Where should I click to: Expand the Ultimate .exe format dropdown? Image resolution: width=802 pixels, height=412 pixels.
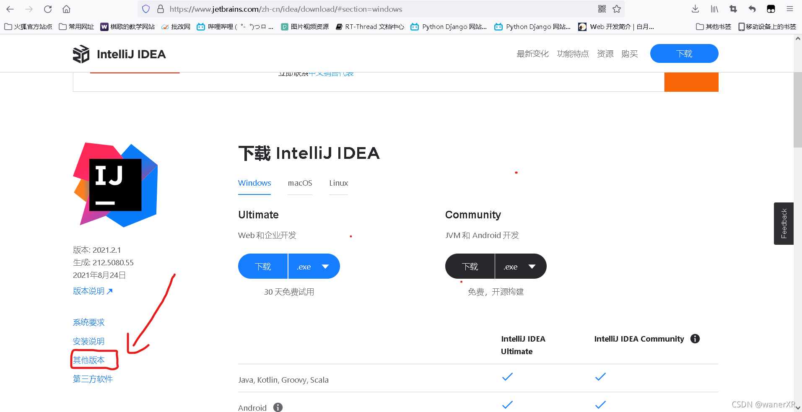(314, 267)
